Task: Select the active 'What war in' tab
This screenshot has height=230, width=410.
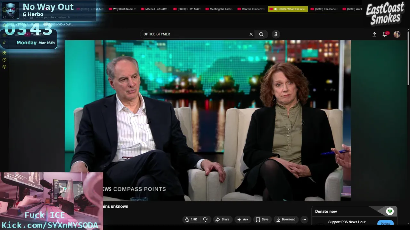Action: tap(288, 9)
